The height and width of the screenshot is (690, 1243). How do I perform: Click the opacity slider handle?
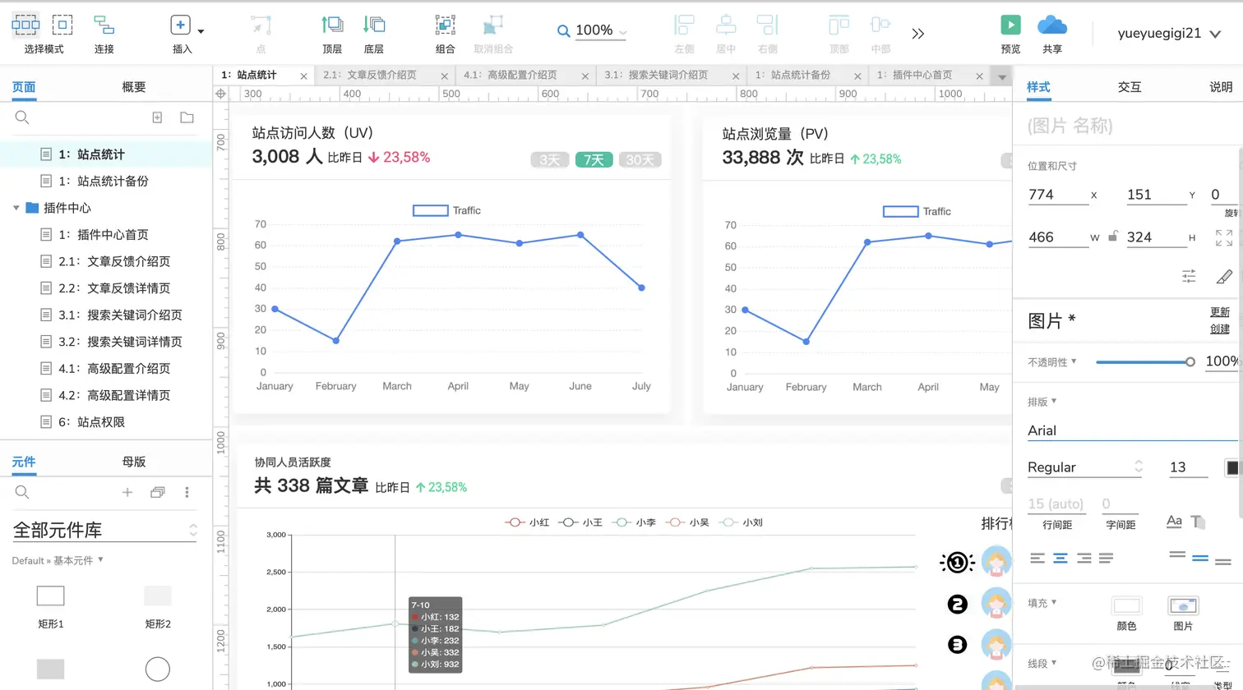[1190, 361]
